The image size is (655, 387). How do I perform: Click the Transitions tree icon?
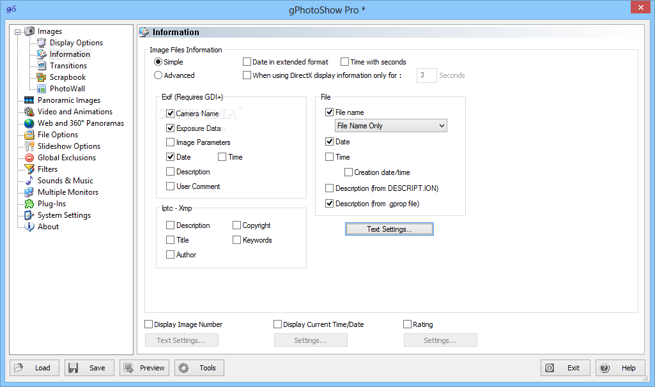click(42, 66)
